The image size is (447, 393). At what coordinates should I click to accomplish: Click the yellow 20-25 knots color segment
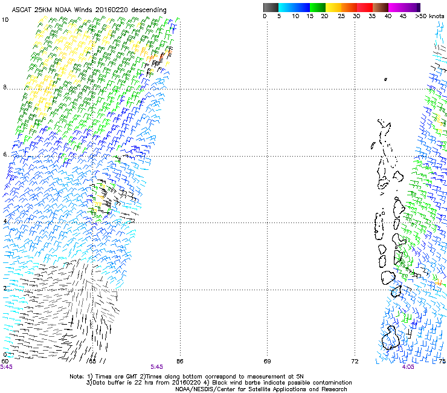click(333, 7)
